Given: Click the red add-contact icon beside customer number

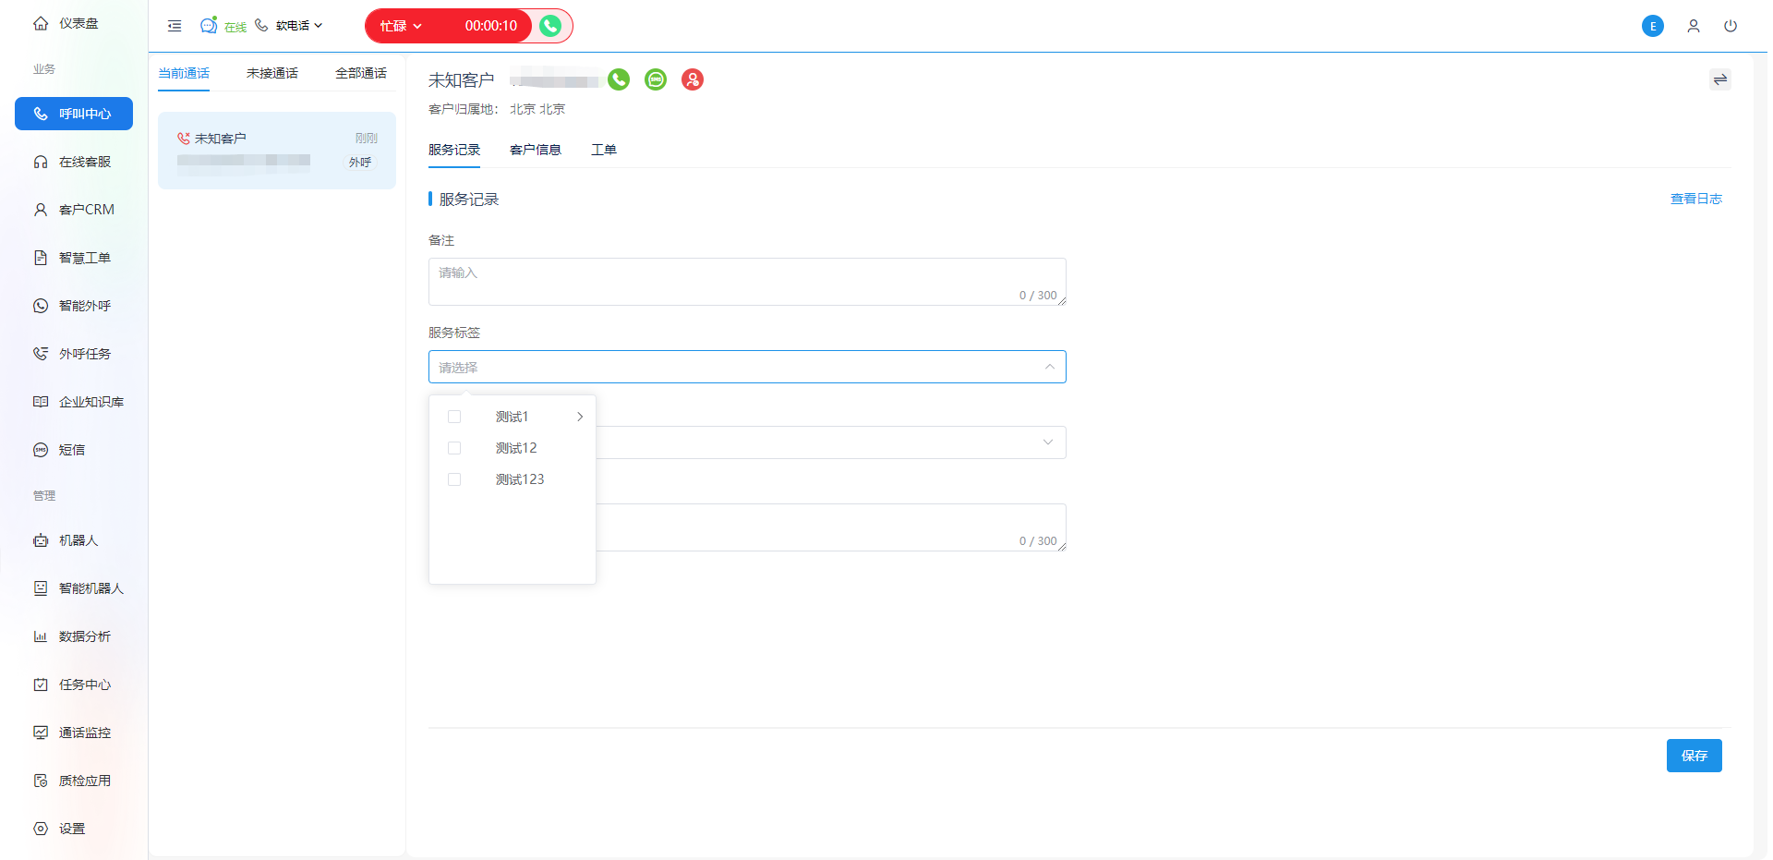Looking at the screenshot, I should tap(693, 79).
